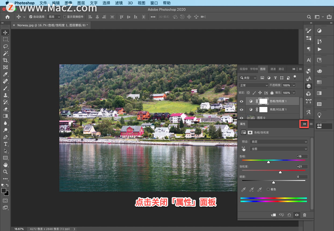Select the Rectangle shape tool
The image size is (334, 231).
click(x=5, y=158)
